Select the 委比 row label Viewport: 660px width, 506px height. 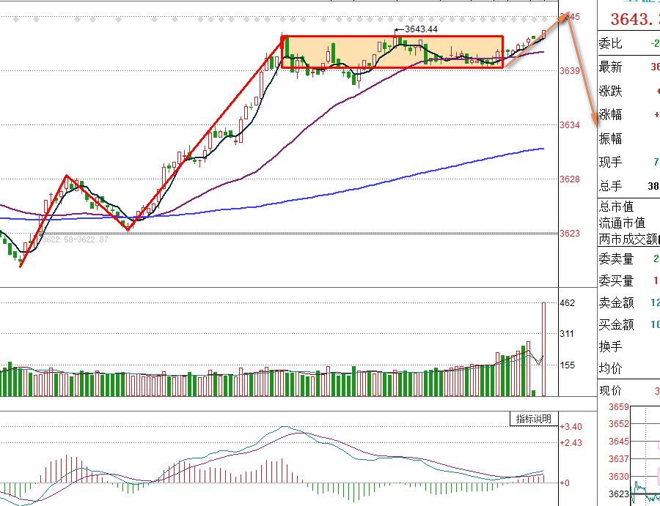point(610,43)
